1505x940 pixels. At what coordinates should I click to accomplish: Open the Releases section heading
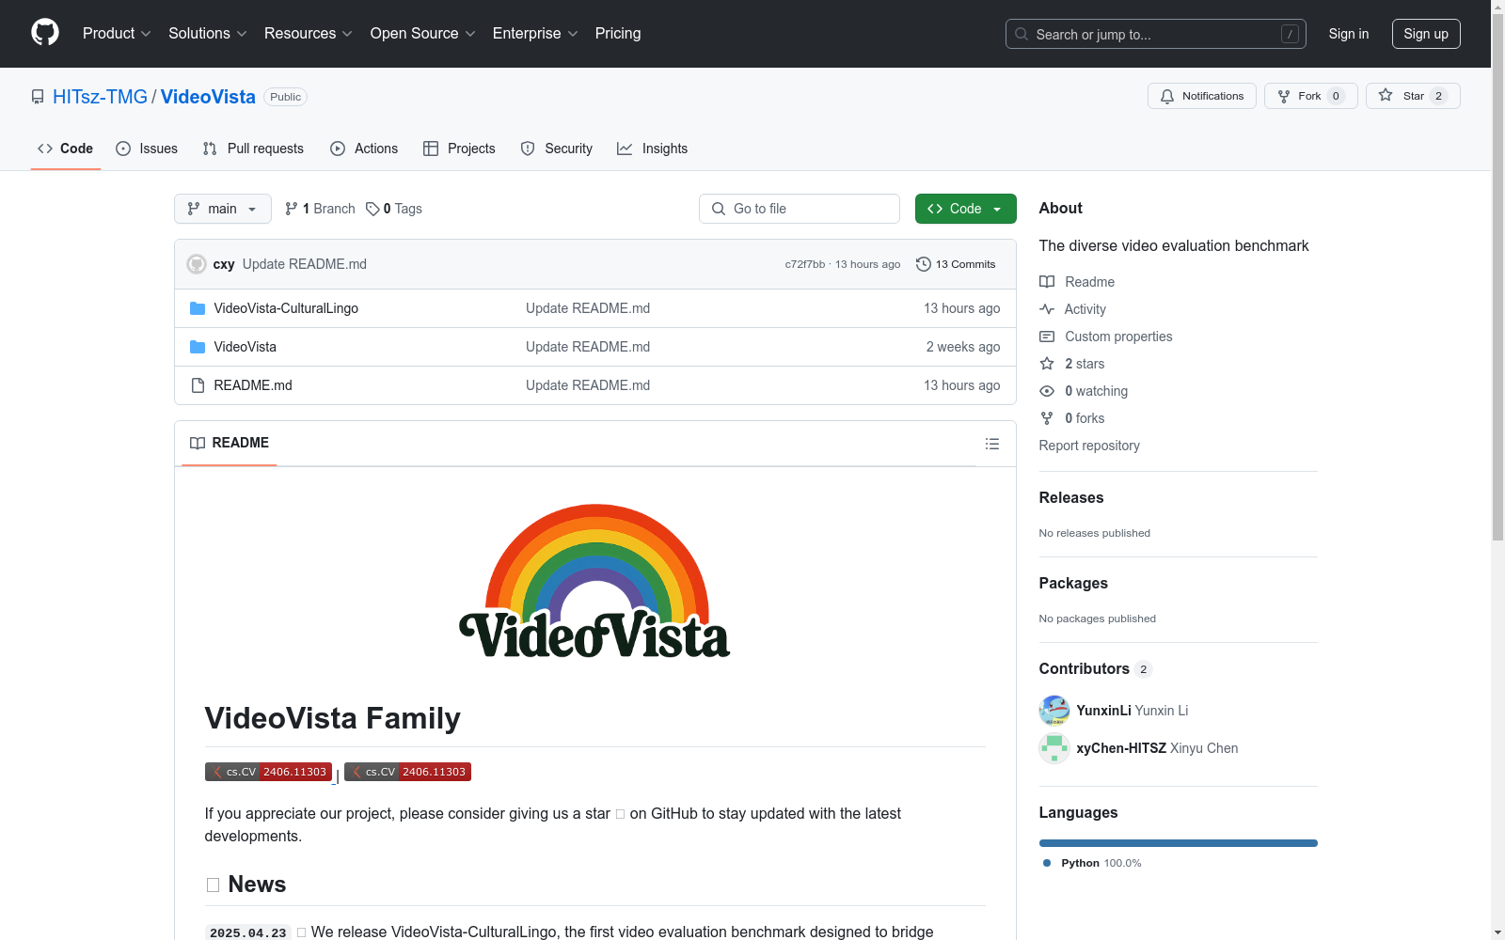click(1071, 498)
